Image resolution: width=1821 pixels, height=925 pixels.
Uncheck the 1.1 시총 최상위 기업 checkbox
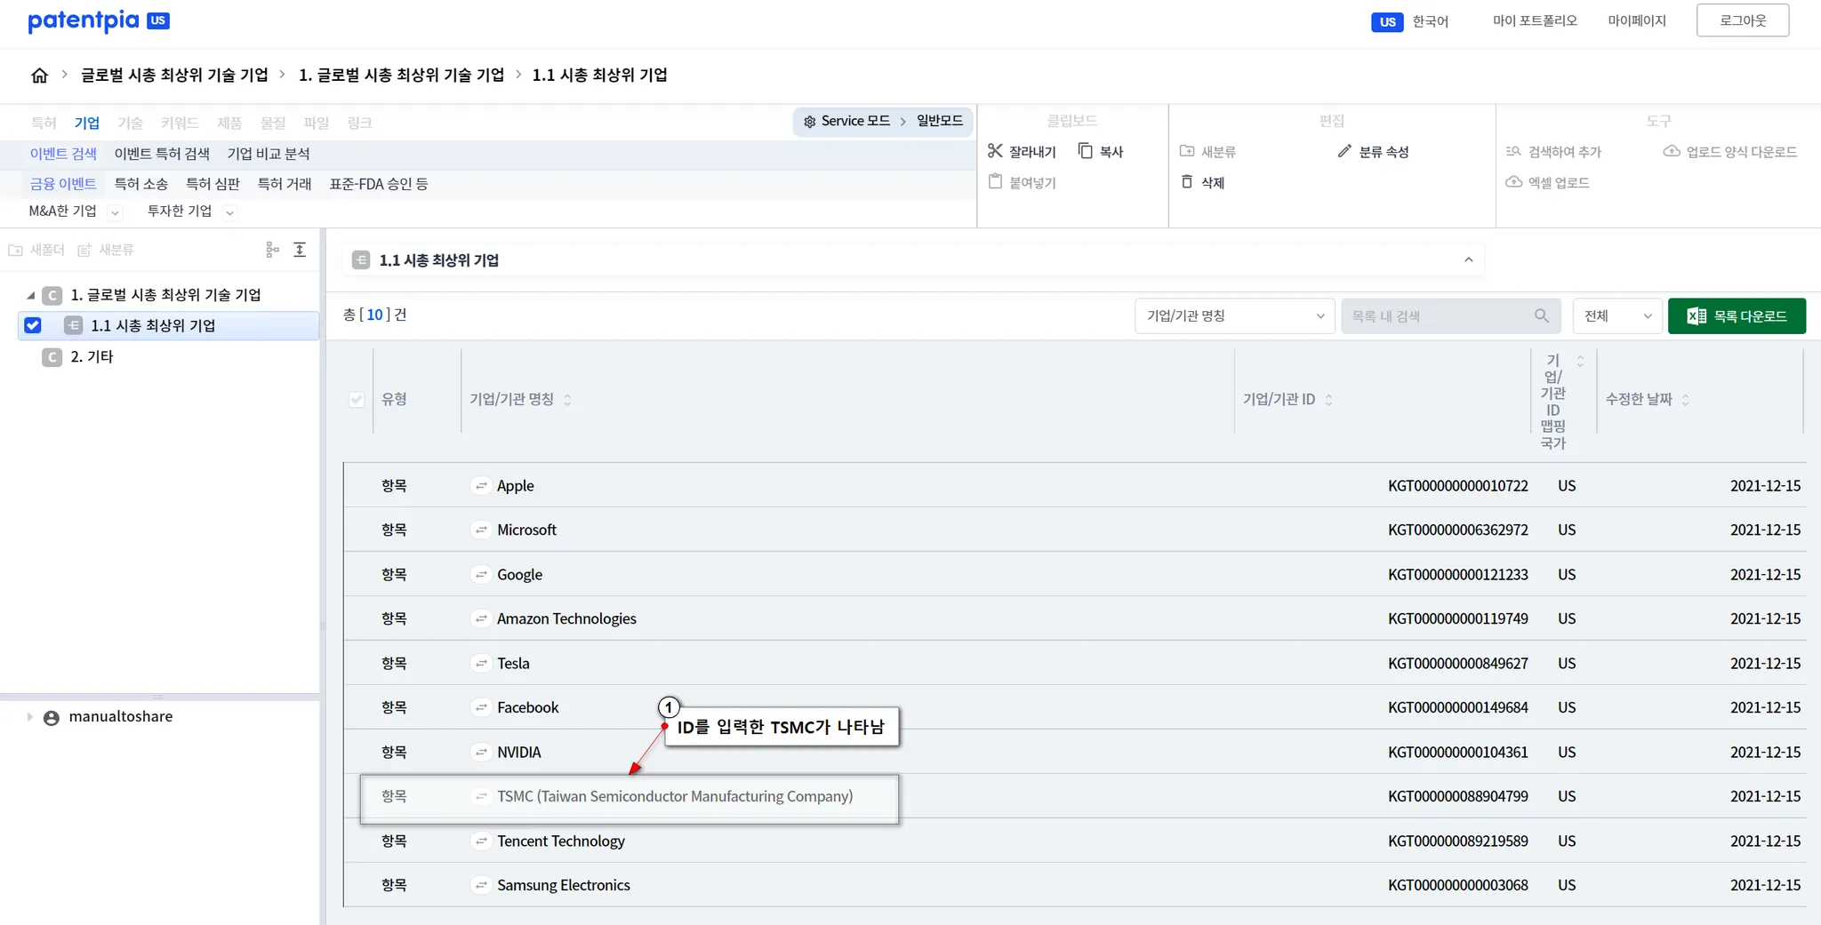(33, 325)
